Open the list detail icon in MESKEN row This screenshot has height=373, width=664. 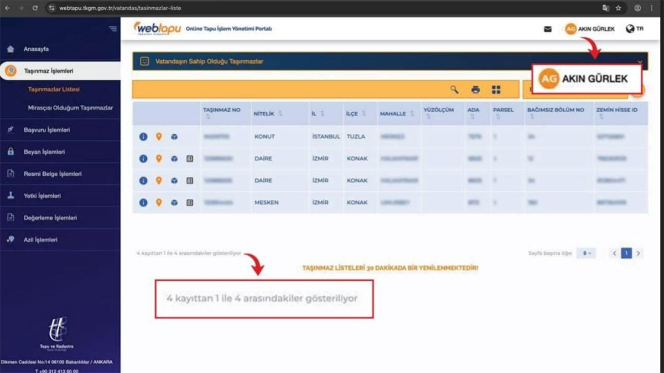(190, 203)
